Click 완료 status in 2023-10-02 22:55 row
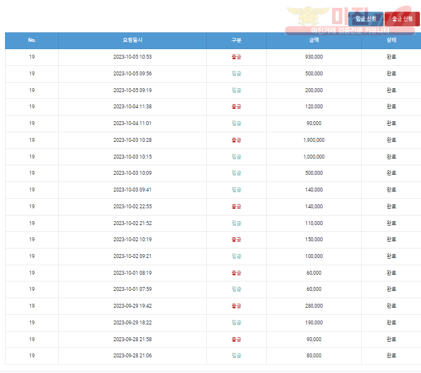The image size is (421, 373). (391, 207)
